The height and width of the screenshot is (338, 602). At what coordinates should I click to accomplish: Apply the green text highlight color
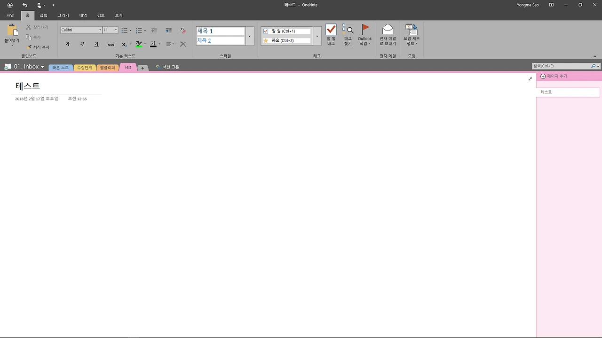139,44
